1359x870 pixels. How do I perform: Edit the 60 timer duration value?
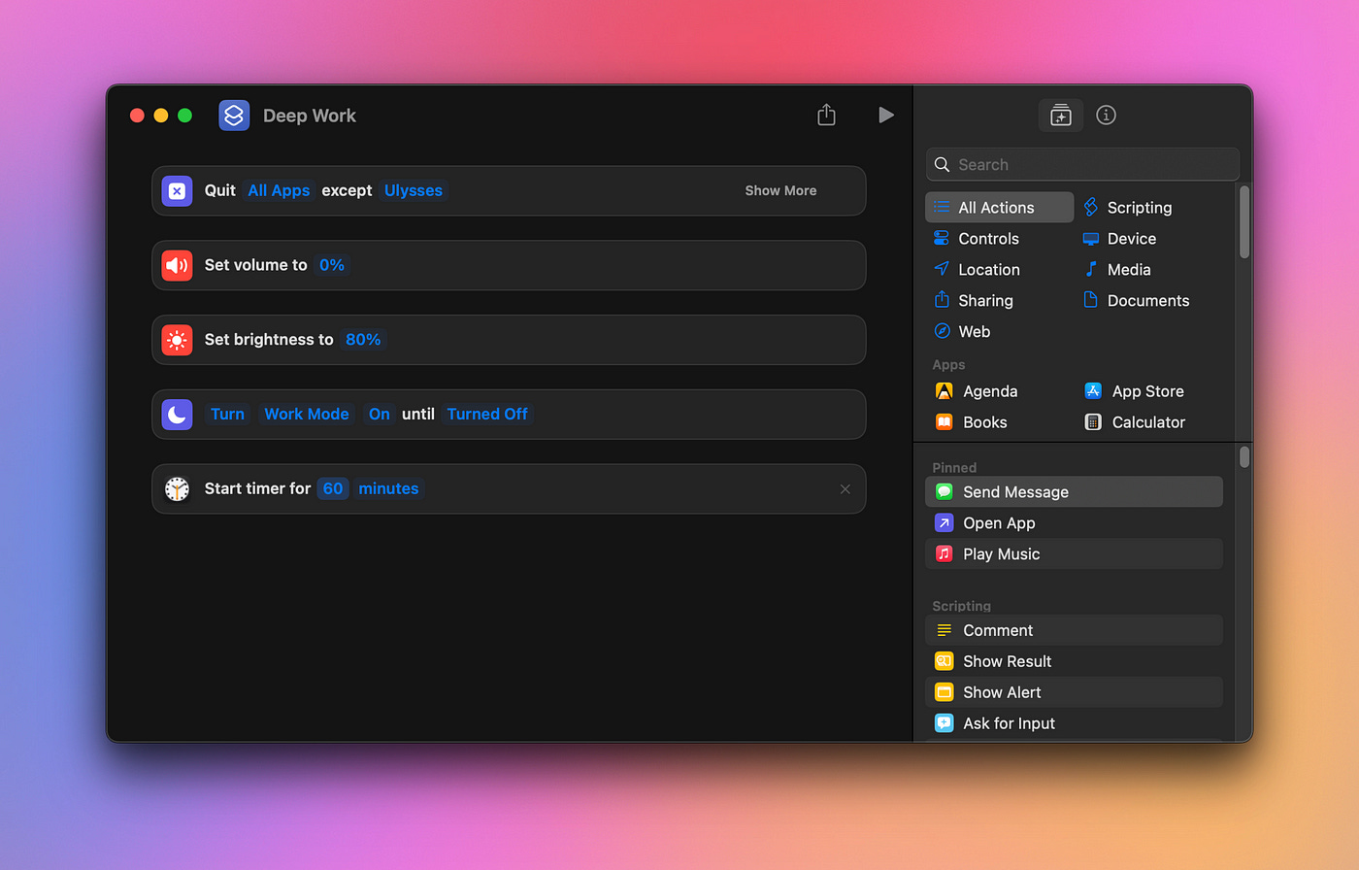[x=333, y=488]
